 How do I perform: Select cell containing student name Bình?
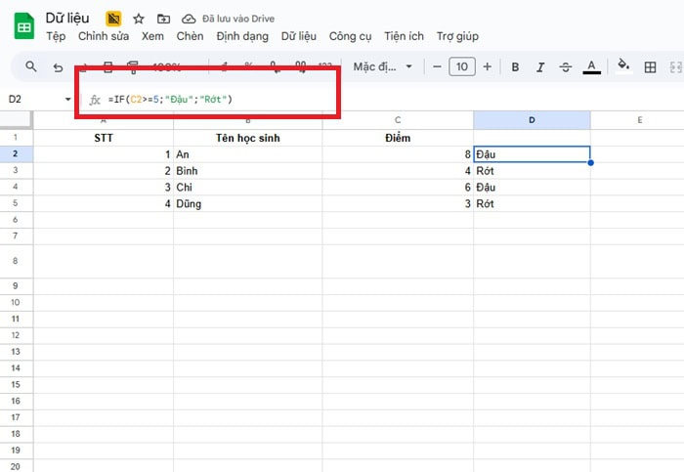pyautogui.click(x=247, y=170)
